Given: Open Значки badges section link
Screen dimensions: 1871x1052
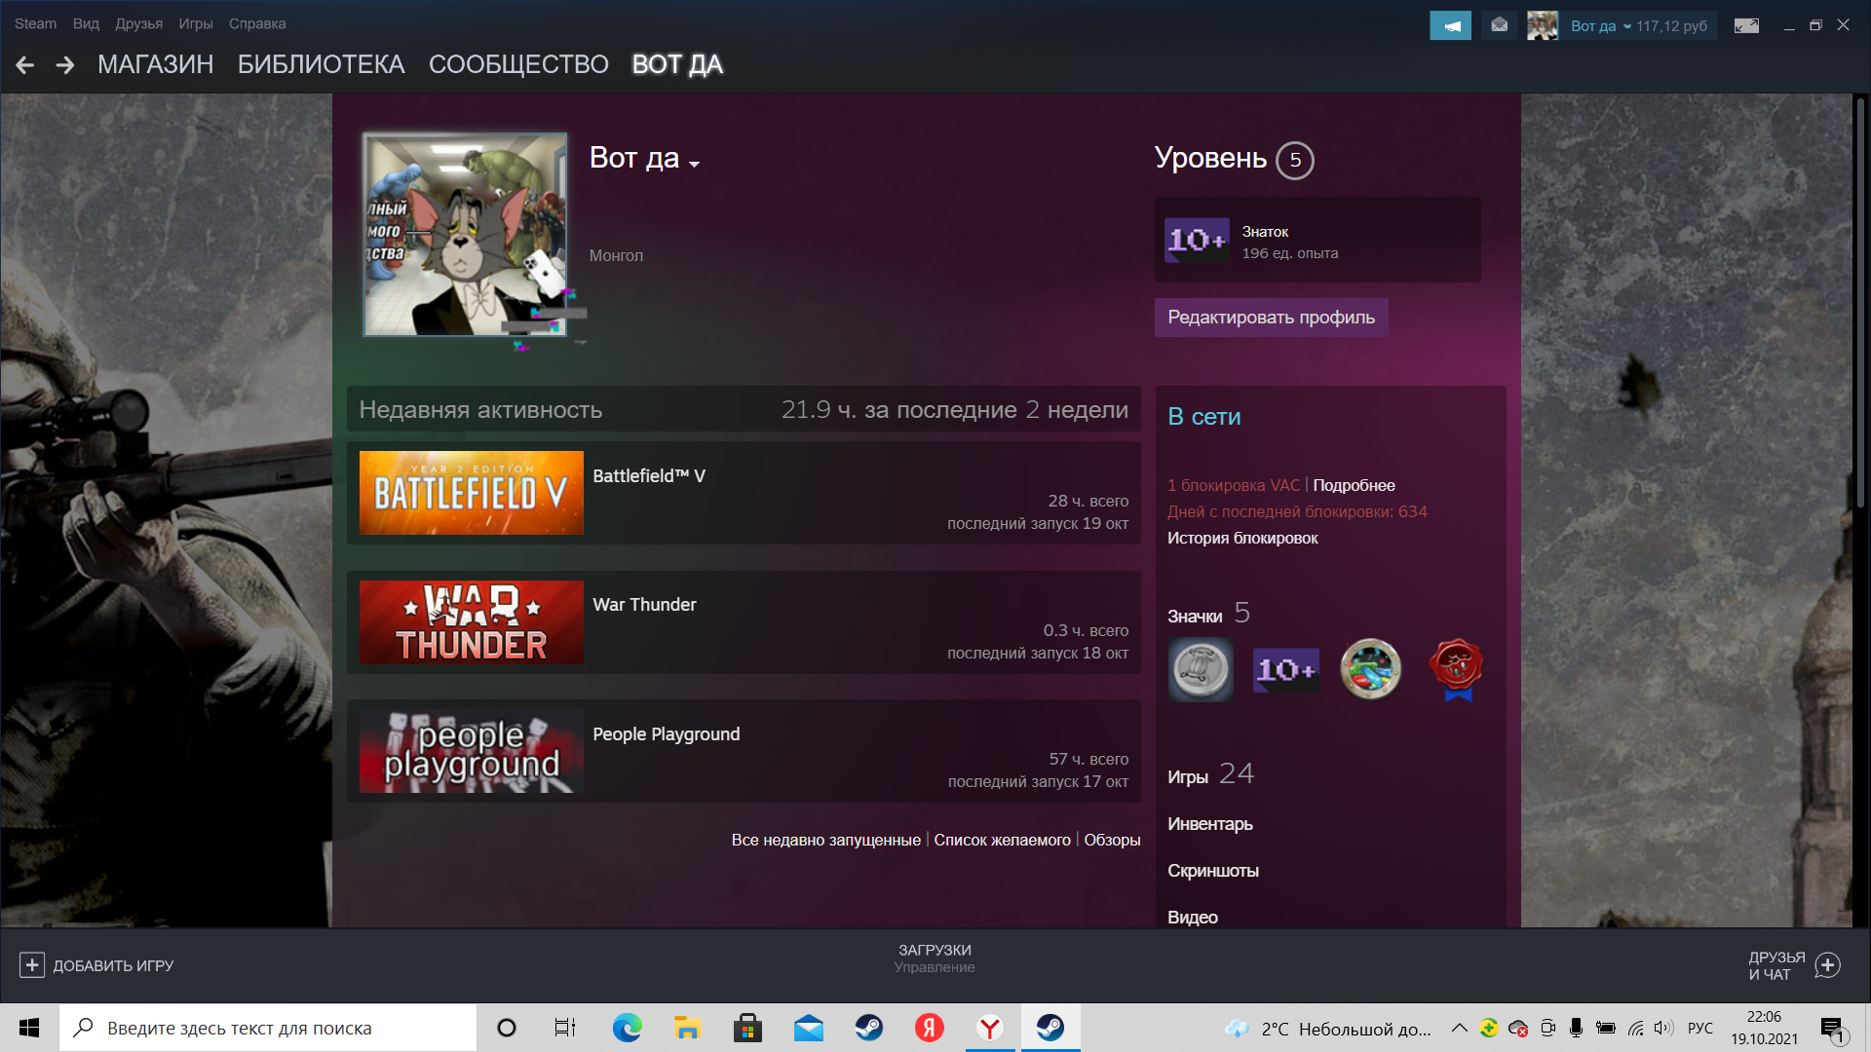Looking at the screenshot, I should point(1195,617).
